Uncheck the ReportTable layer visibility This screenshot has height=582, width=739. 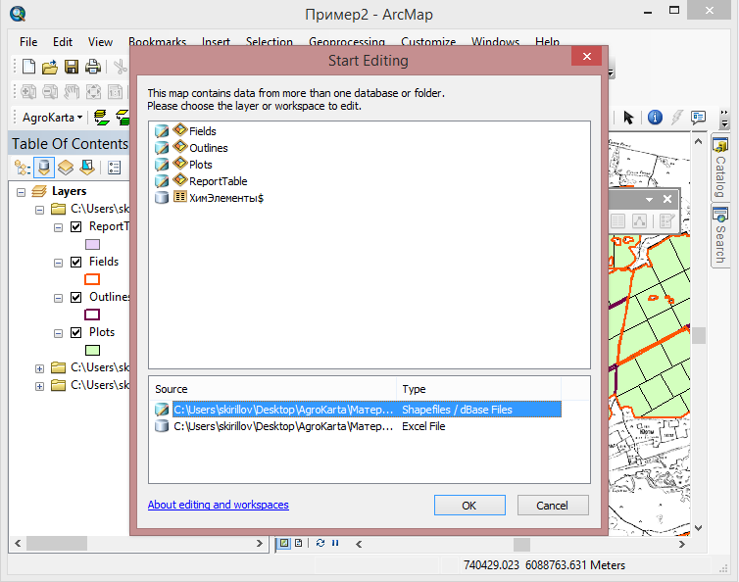(75, 227)
